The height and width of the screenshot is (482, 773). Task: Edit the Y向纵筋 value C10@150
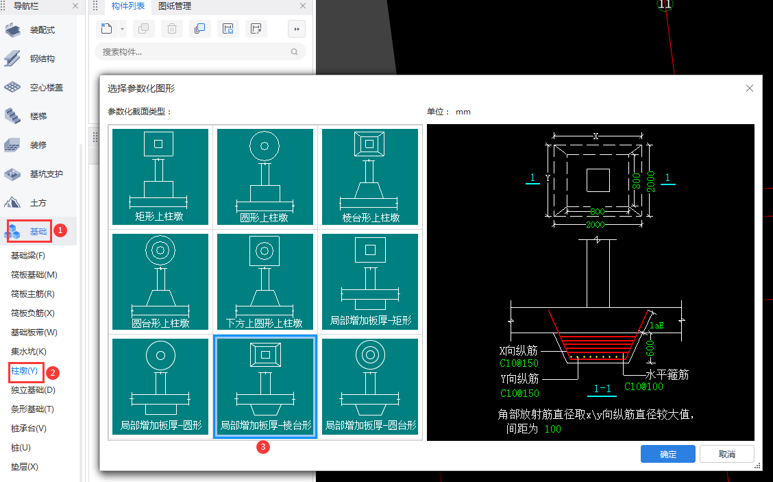point(519,393)
